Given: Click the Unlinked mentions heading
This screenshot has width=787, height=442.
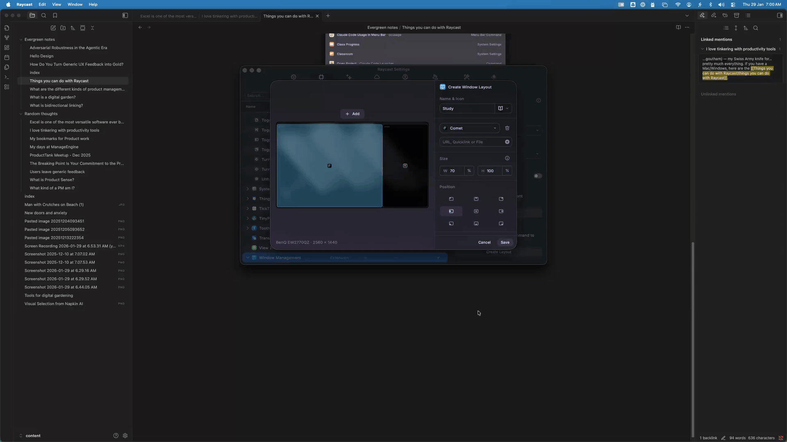Looking at the screenshot, I should coord(718,94).
